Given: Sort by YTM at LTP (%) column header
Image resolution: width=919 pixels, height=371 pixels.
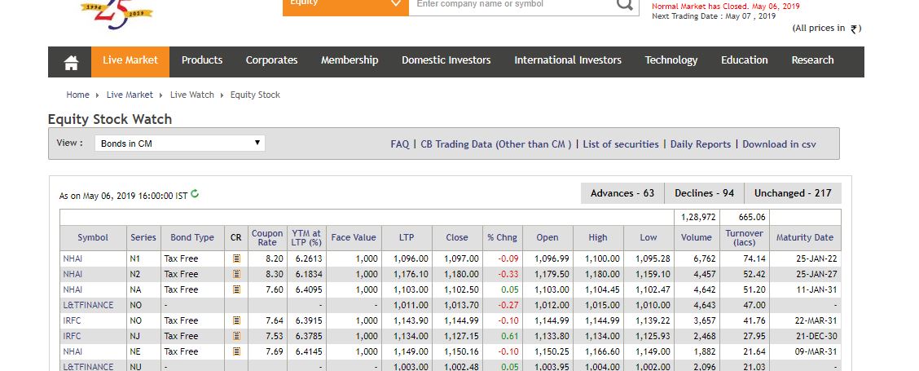Looking at the screenshot, I should point(306,238).
